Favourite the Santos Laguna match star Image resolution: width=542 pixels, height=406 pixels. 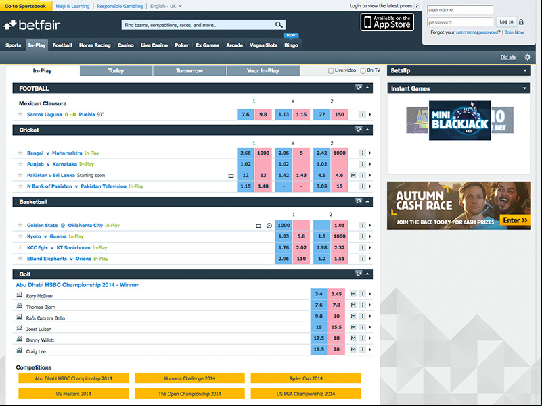[20, 114]
